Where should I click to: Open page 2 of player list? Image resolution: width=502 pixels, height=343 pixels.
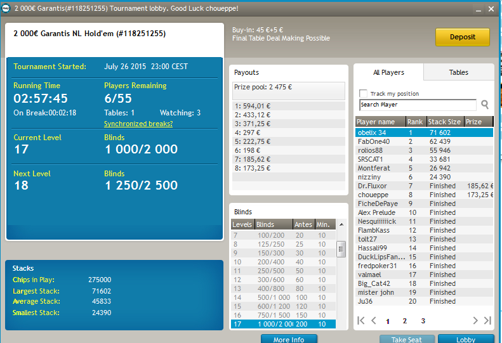point(405,321)
